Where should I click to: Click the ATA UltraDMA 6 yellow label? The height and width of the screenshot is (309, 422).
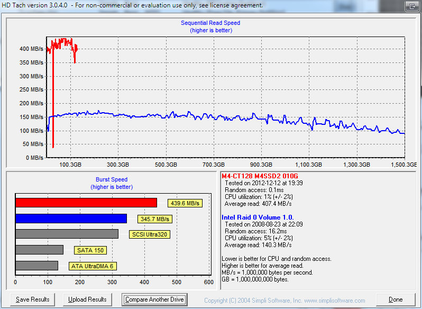[91, 266]
